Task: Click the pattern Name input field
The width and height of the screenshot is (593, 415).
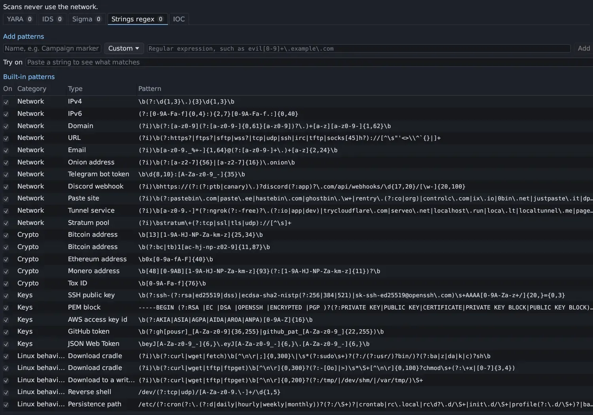Action: tap(52, 48)
